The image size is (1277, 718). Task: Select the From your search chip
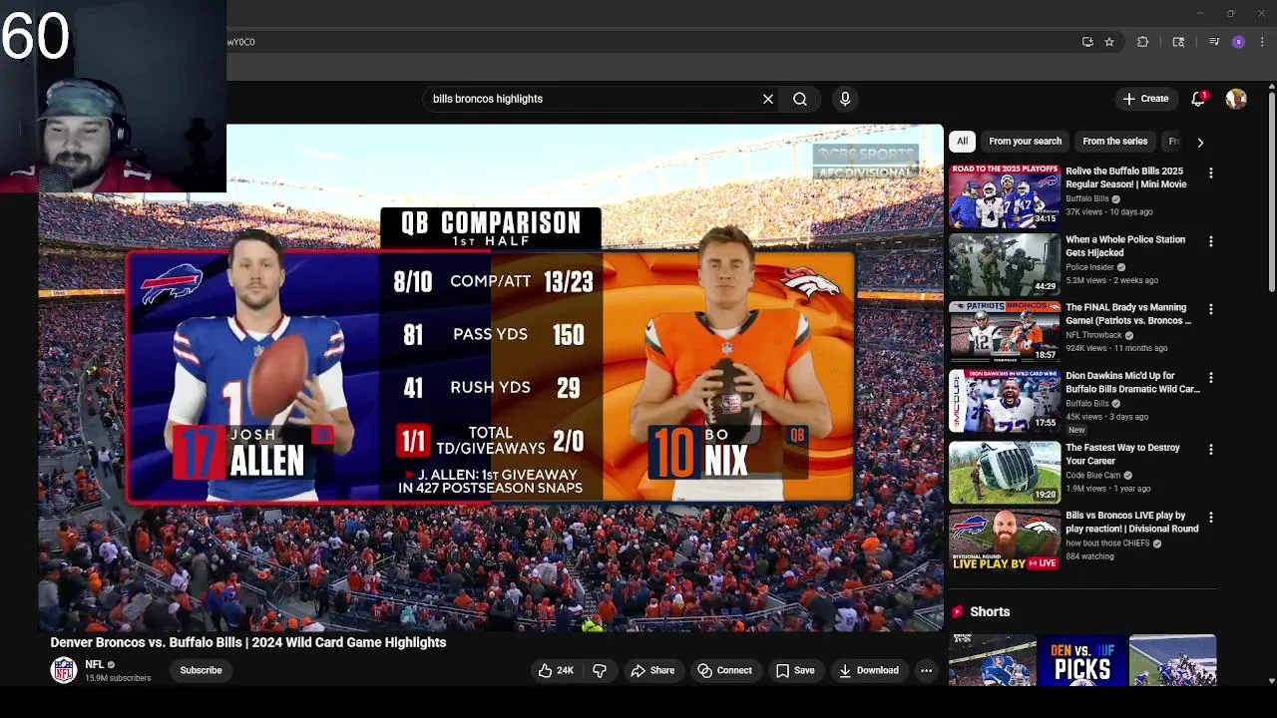coord(1025,142)
